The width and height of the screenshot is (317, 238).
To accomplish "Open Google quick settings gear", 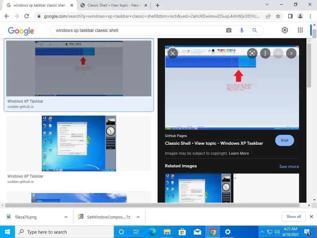I will 285,30.
